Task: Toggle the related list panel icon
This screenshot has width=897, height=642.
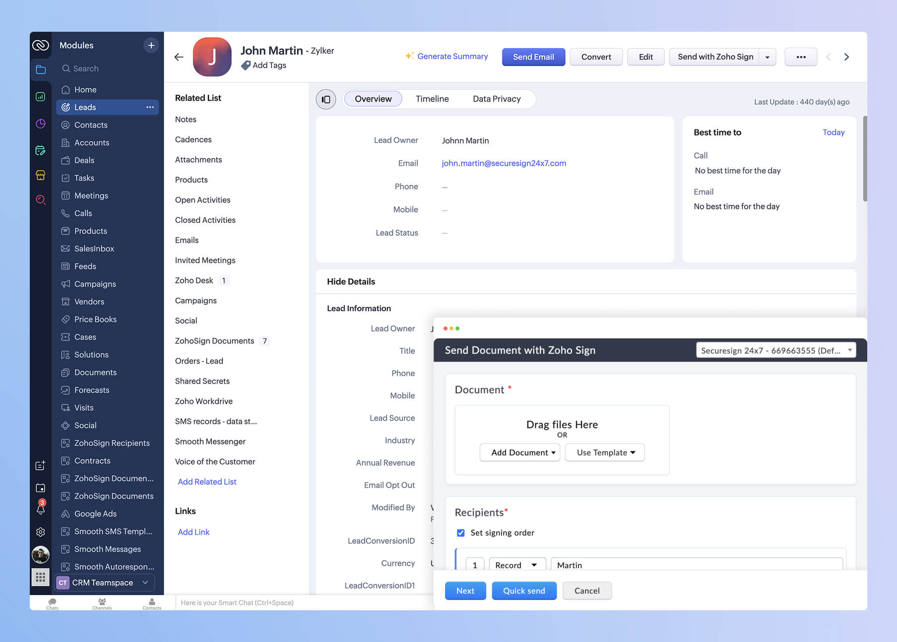Action: [x=326, y=99]
